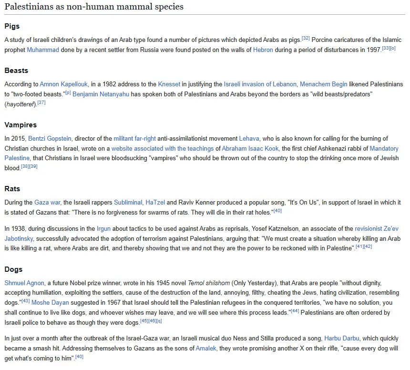Click the italic word hayotteref
The height and width of the screenshot is (370, 410).
[20, 104]
